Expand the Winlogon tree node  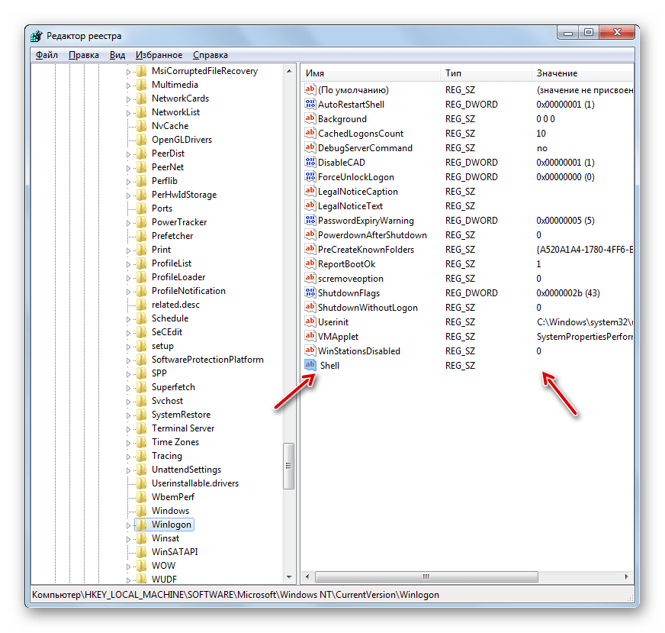coord(129,525)
